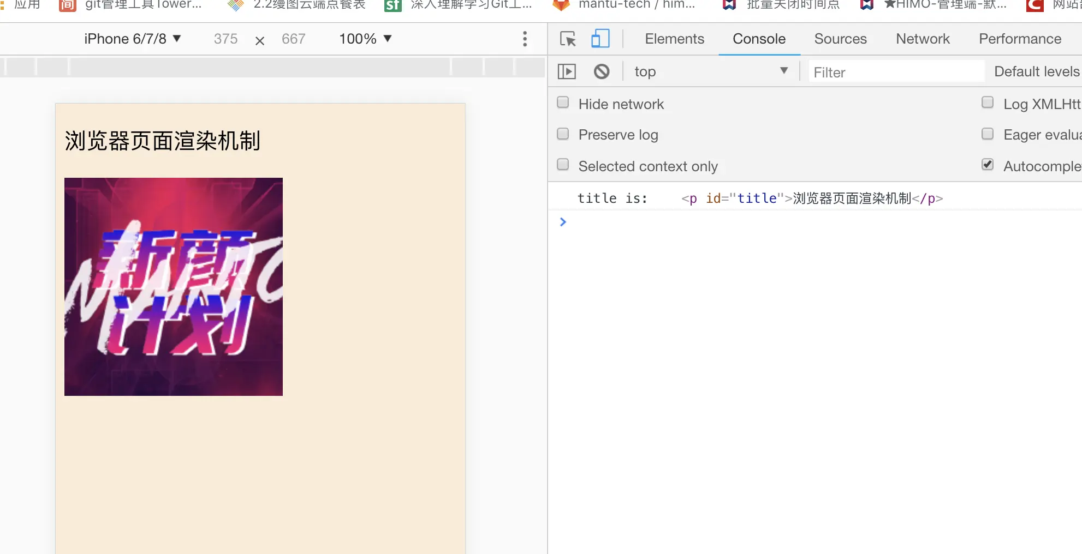Click the red C site bookmark icon
Viewport: 1082px width, 554px height.
point(1035,5)
